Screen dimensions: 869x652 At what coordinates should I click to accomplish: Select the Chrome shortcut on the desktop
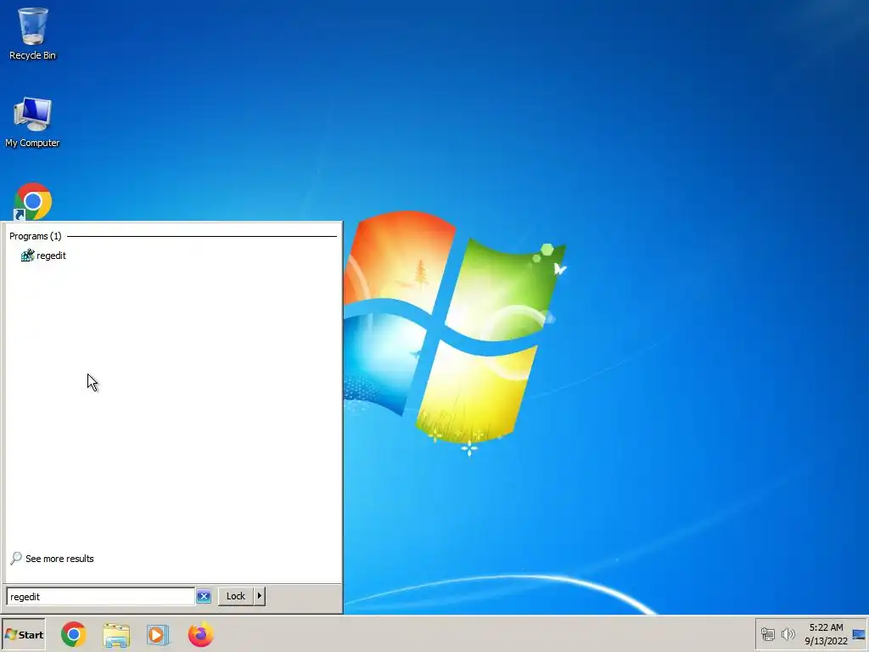click(x=33, y=201)
